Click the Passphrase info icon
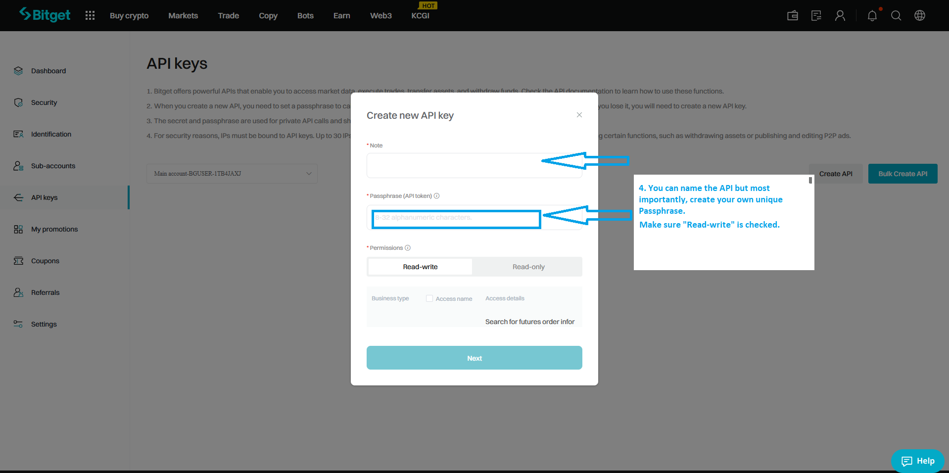The width and height of the screenshot is (949, 473). pyautogui.click(x=437, y=196)
